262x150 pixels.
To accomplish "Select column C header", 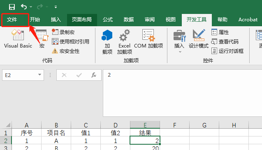I will coord(86,125).
